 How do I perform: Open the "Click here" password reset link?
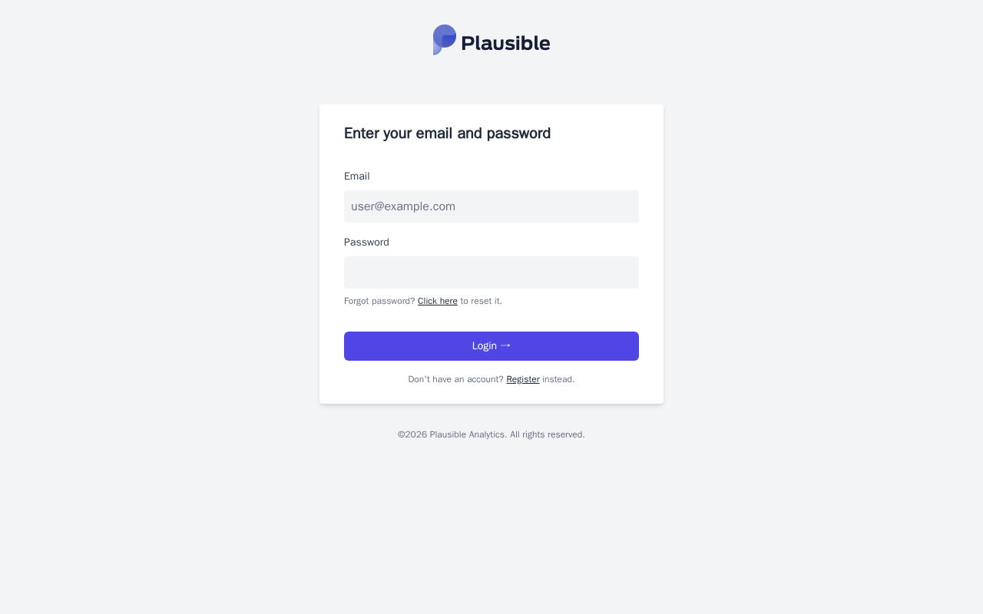pos(438,301)
